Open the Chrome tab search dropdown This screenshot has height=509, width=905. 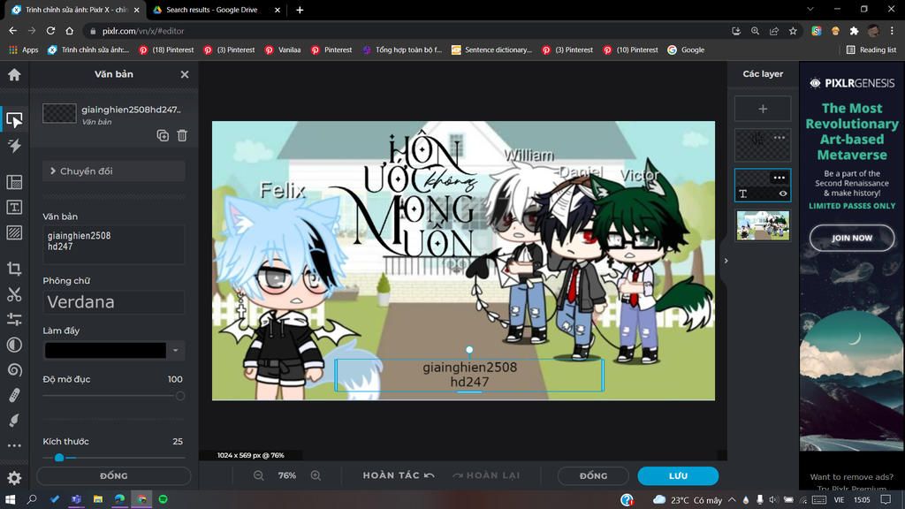810,9
